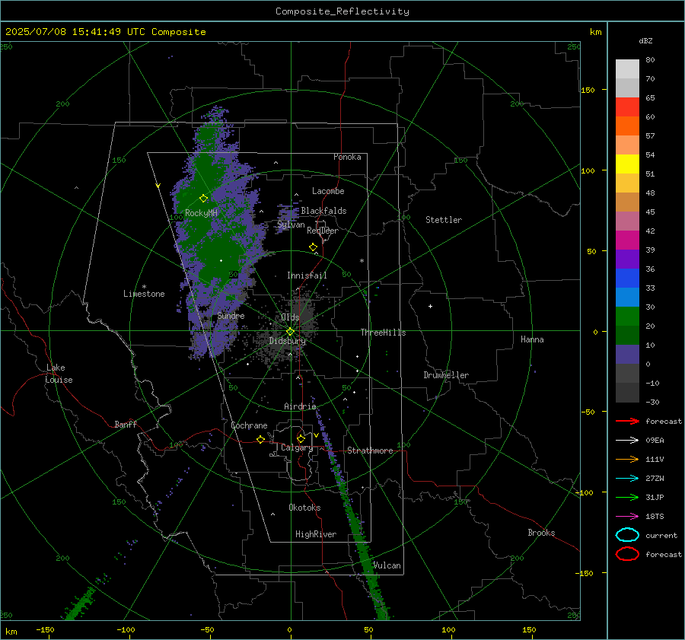This screenshot has height=640, width=685.
Task: Select the purple 39 dBZ color swatch
Action: [x=627, y=259]
